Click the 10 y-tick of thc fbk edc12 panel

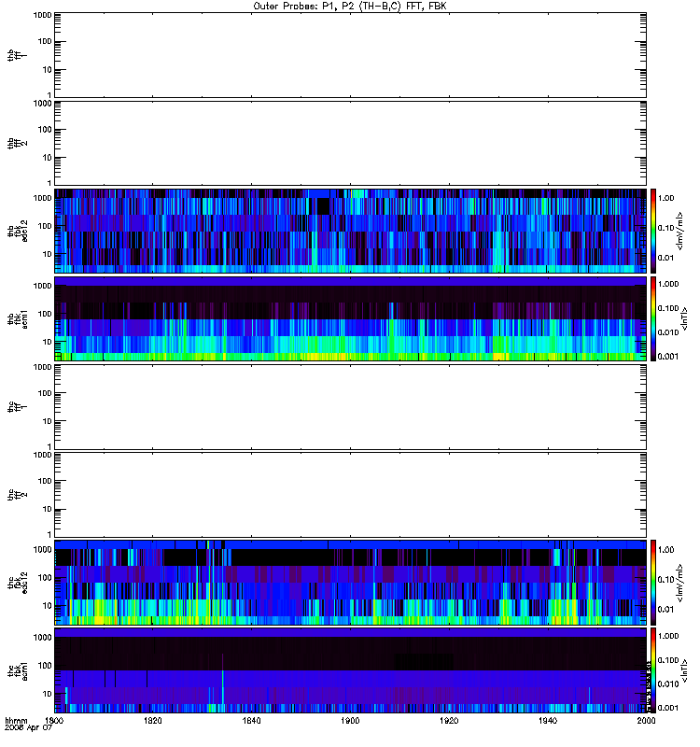coord(48,606)
